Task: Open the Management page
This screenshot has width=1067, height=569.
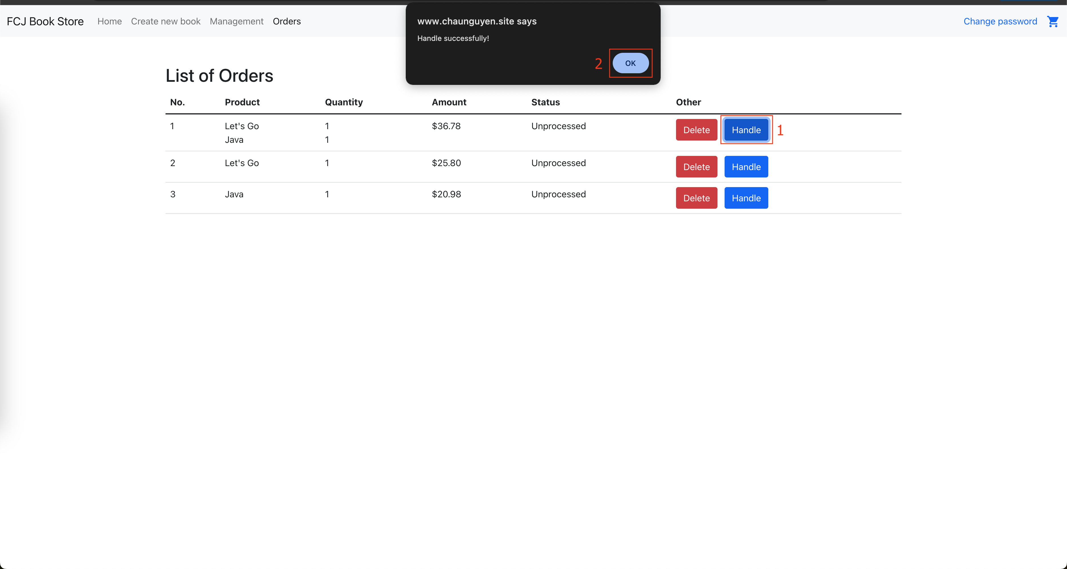Action: pos(237,21)
